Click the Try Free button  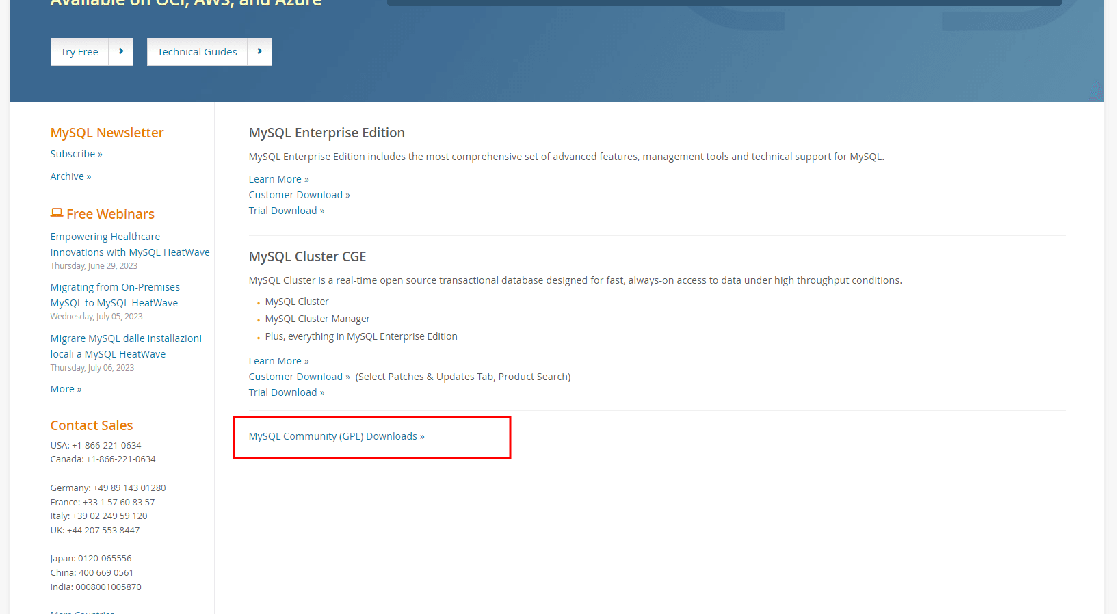(79, 52)
